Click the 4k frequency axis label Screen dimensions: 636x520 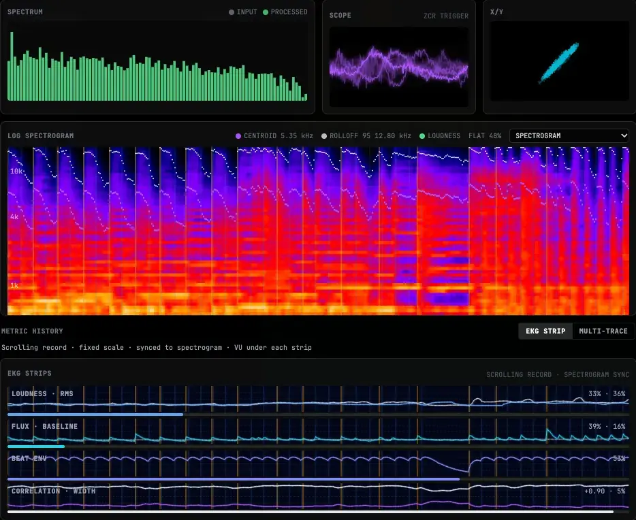tap(14, 217)
